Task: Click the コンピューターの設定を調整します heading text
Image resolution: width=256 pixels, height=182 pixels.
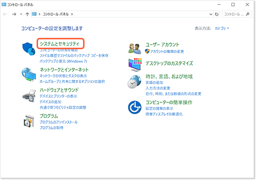Action: [x=52, y=29]
